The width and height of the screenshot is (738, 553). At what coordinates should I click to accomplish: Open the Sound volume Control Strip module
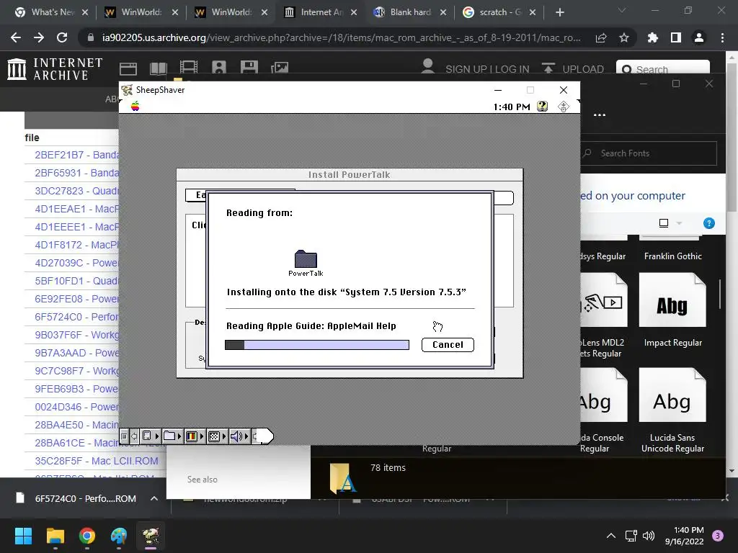pos(236,436)
